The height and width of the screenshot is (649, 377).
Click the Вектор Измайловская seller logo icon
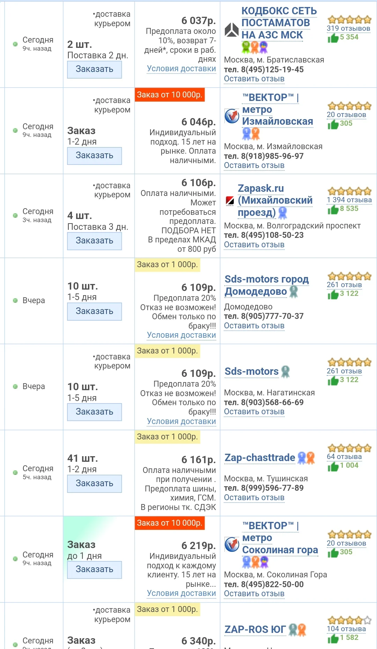click(232, 116)
